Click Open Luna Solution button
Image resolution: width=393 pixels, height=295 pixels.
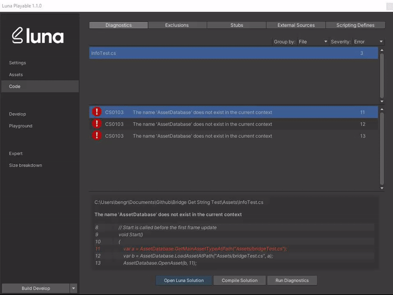184,280
